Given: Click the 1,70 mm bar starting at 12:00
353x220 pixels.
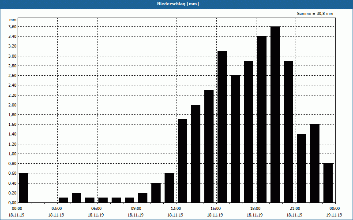Looking at the screenshot, I should 182,161.
